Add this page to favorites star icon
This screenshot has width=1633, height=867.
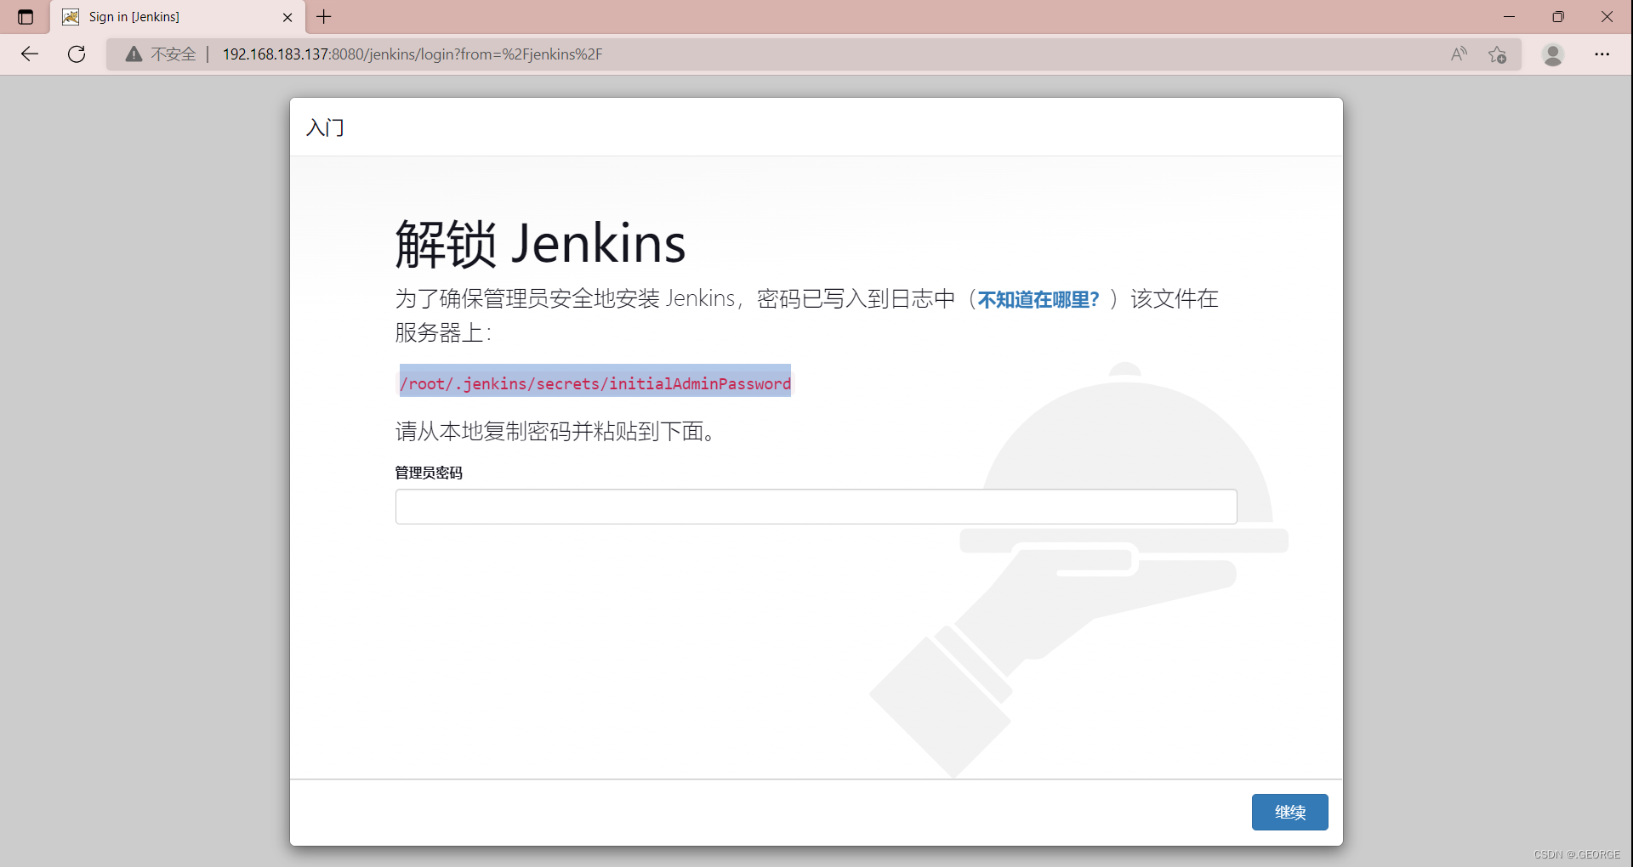tap(1498, 54)
